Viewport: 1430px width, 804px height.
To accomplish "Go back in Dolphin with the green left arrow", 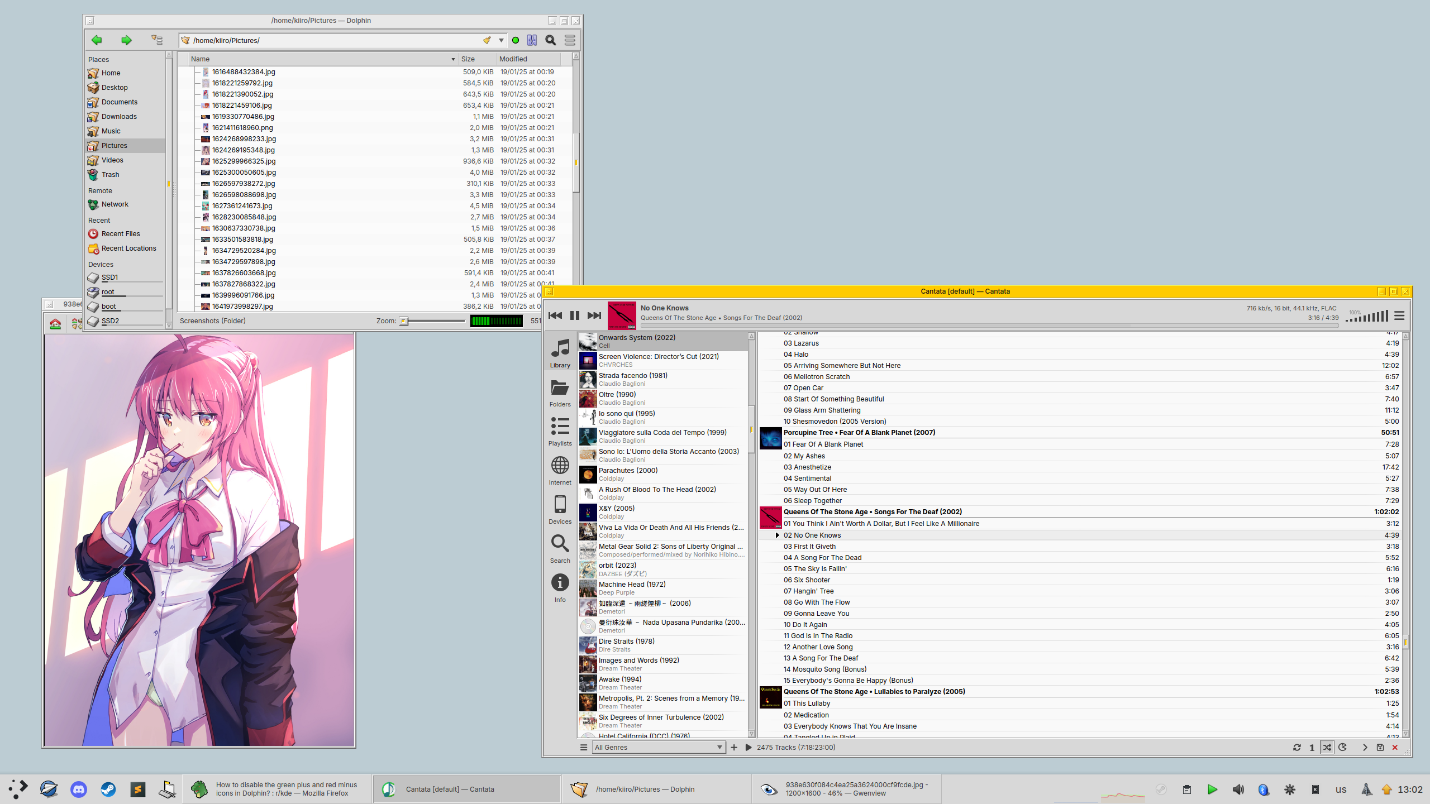I will [x=97, y=40].
